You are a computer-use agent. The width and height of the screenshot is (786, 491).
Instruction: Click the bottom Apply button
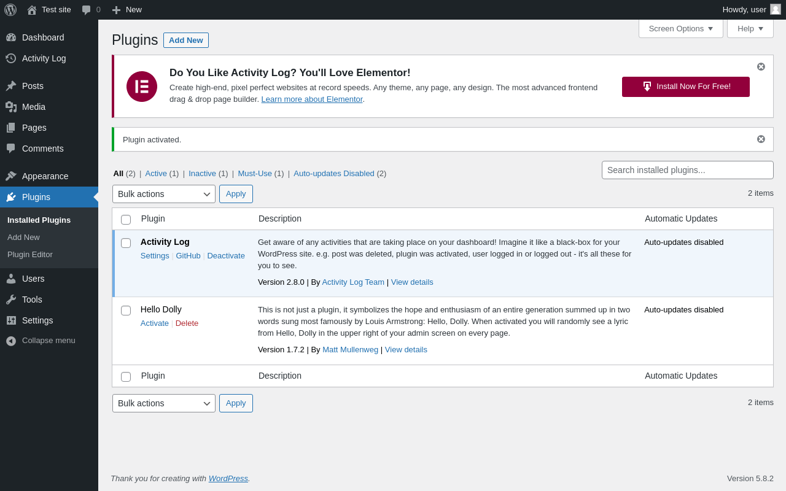coord(236,403)
